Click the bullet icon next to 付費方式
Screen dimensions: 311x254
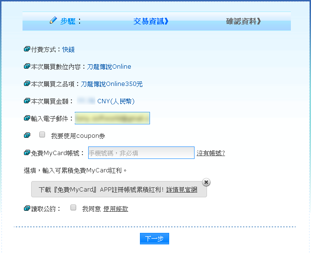[x=27, y=49]
